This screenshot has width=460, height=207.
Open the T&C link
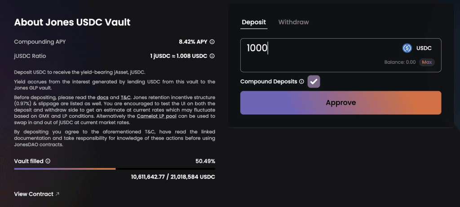point(125,97)
